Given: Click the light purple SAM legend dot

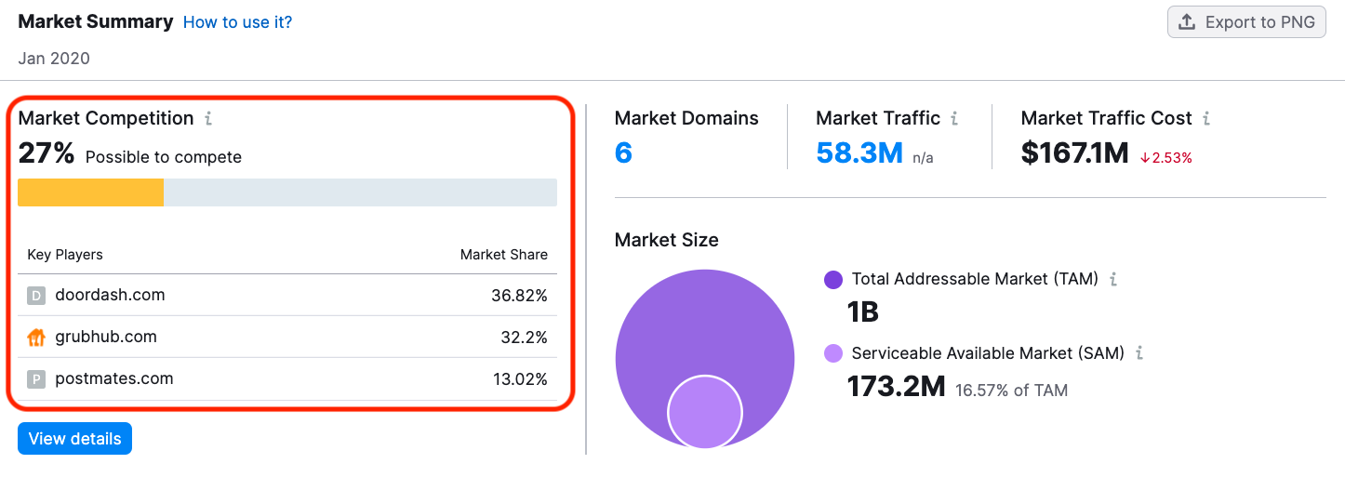Looking at the screenshot, I should (833, 353).
